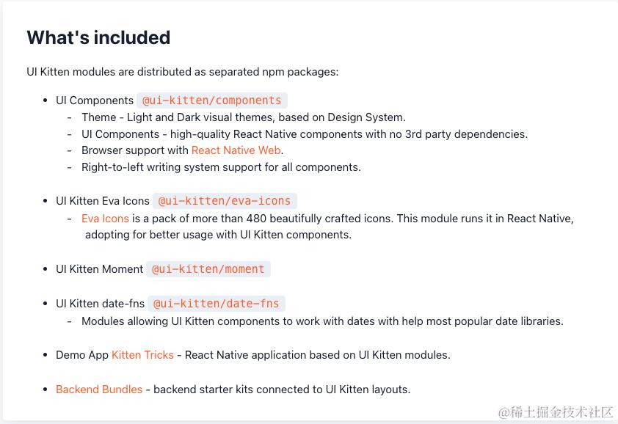
Task: Click the "UI Kitten date-fns" bullet text
Action: [100, 304]
